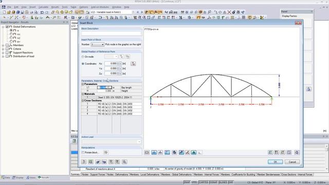Toggle the Members checkbox in the navigator
The height and width of the screenshot is (185, 329).
tap(7, 45)
